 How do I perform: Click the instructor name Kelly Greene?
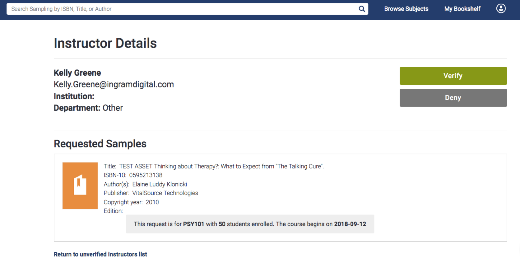click(x=77, y=73)
